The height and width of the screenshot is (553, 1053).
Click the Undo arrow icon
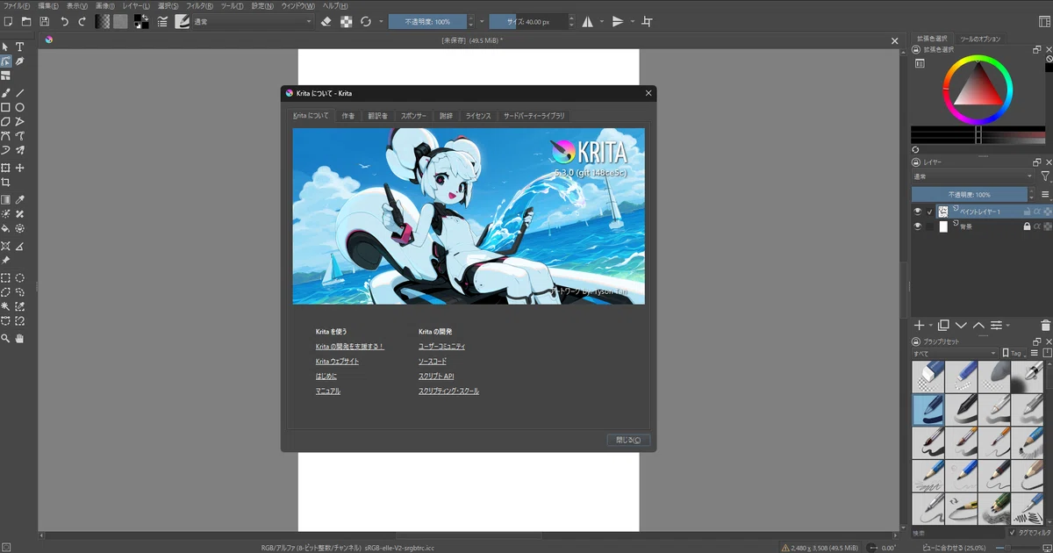click(64, 21)
